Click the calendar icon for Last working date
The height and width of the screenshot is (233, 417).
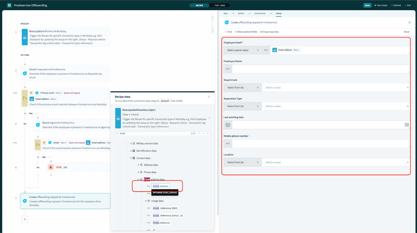(x=228, y=125)
